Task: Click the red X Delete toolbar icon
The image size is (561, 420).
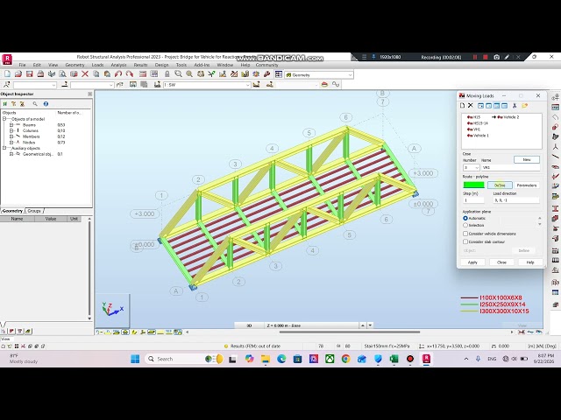Action: (x=85, y=74)
